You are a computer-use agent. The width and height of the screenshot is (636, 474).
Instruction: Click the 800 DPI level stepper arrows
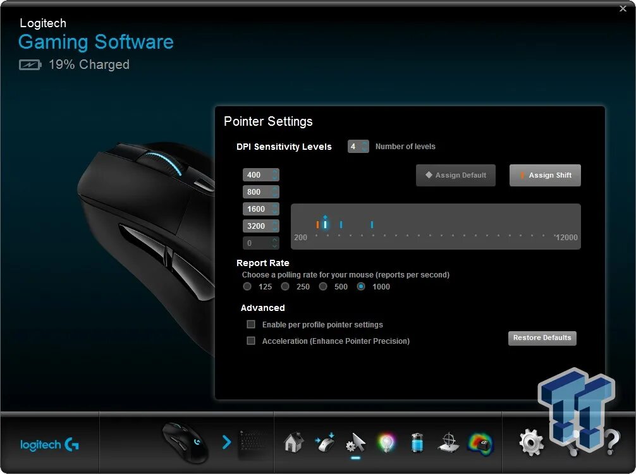click(275, 191)
